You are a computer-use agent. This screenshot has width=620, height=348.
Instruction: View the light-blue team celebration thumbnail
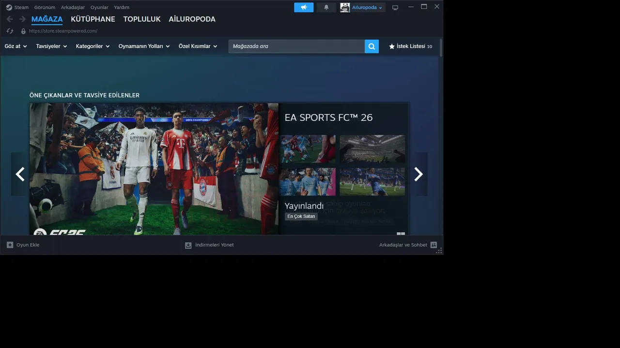tap(307, 182)
